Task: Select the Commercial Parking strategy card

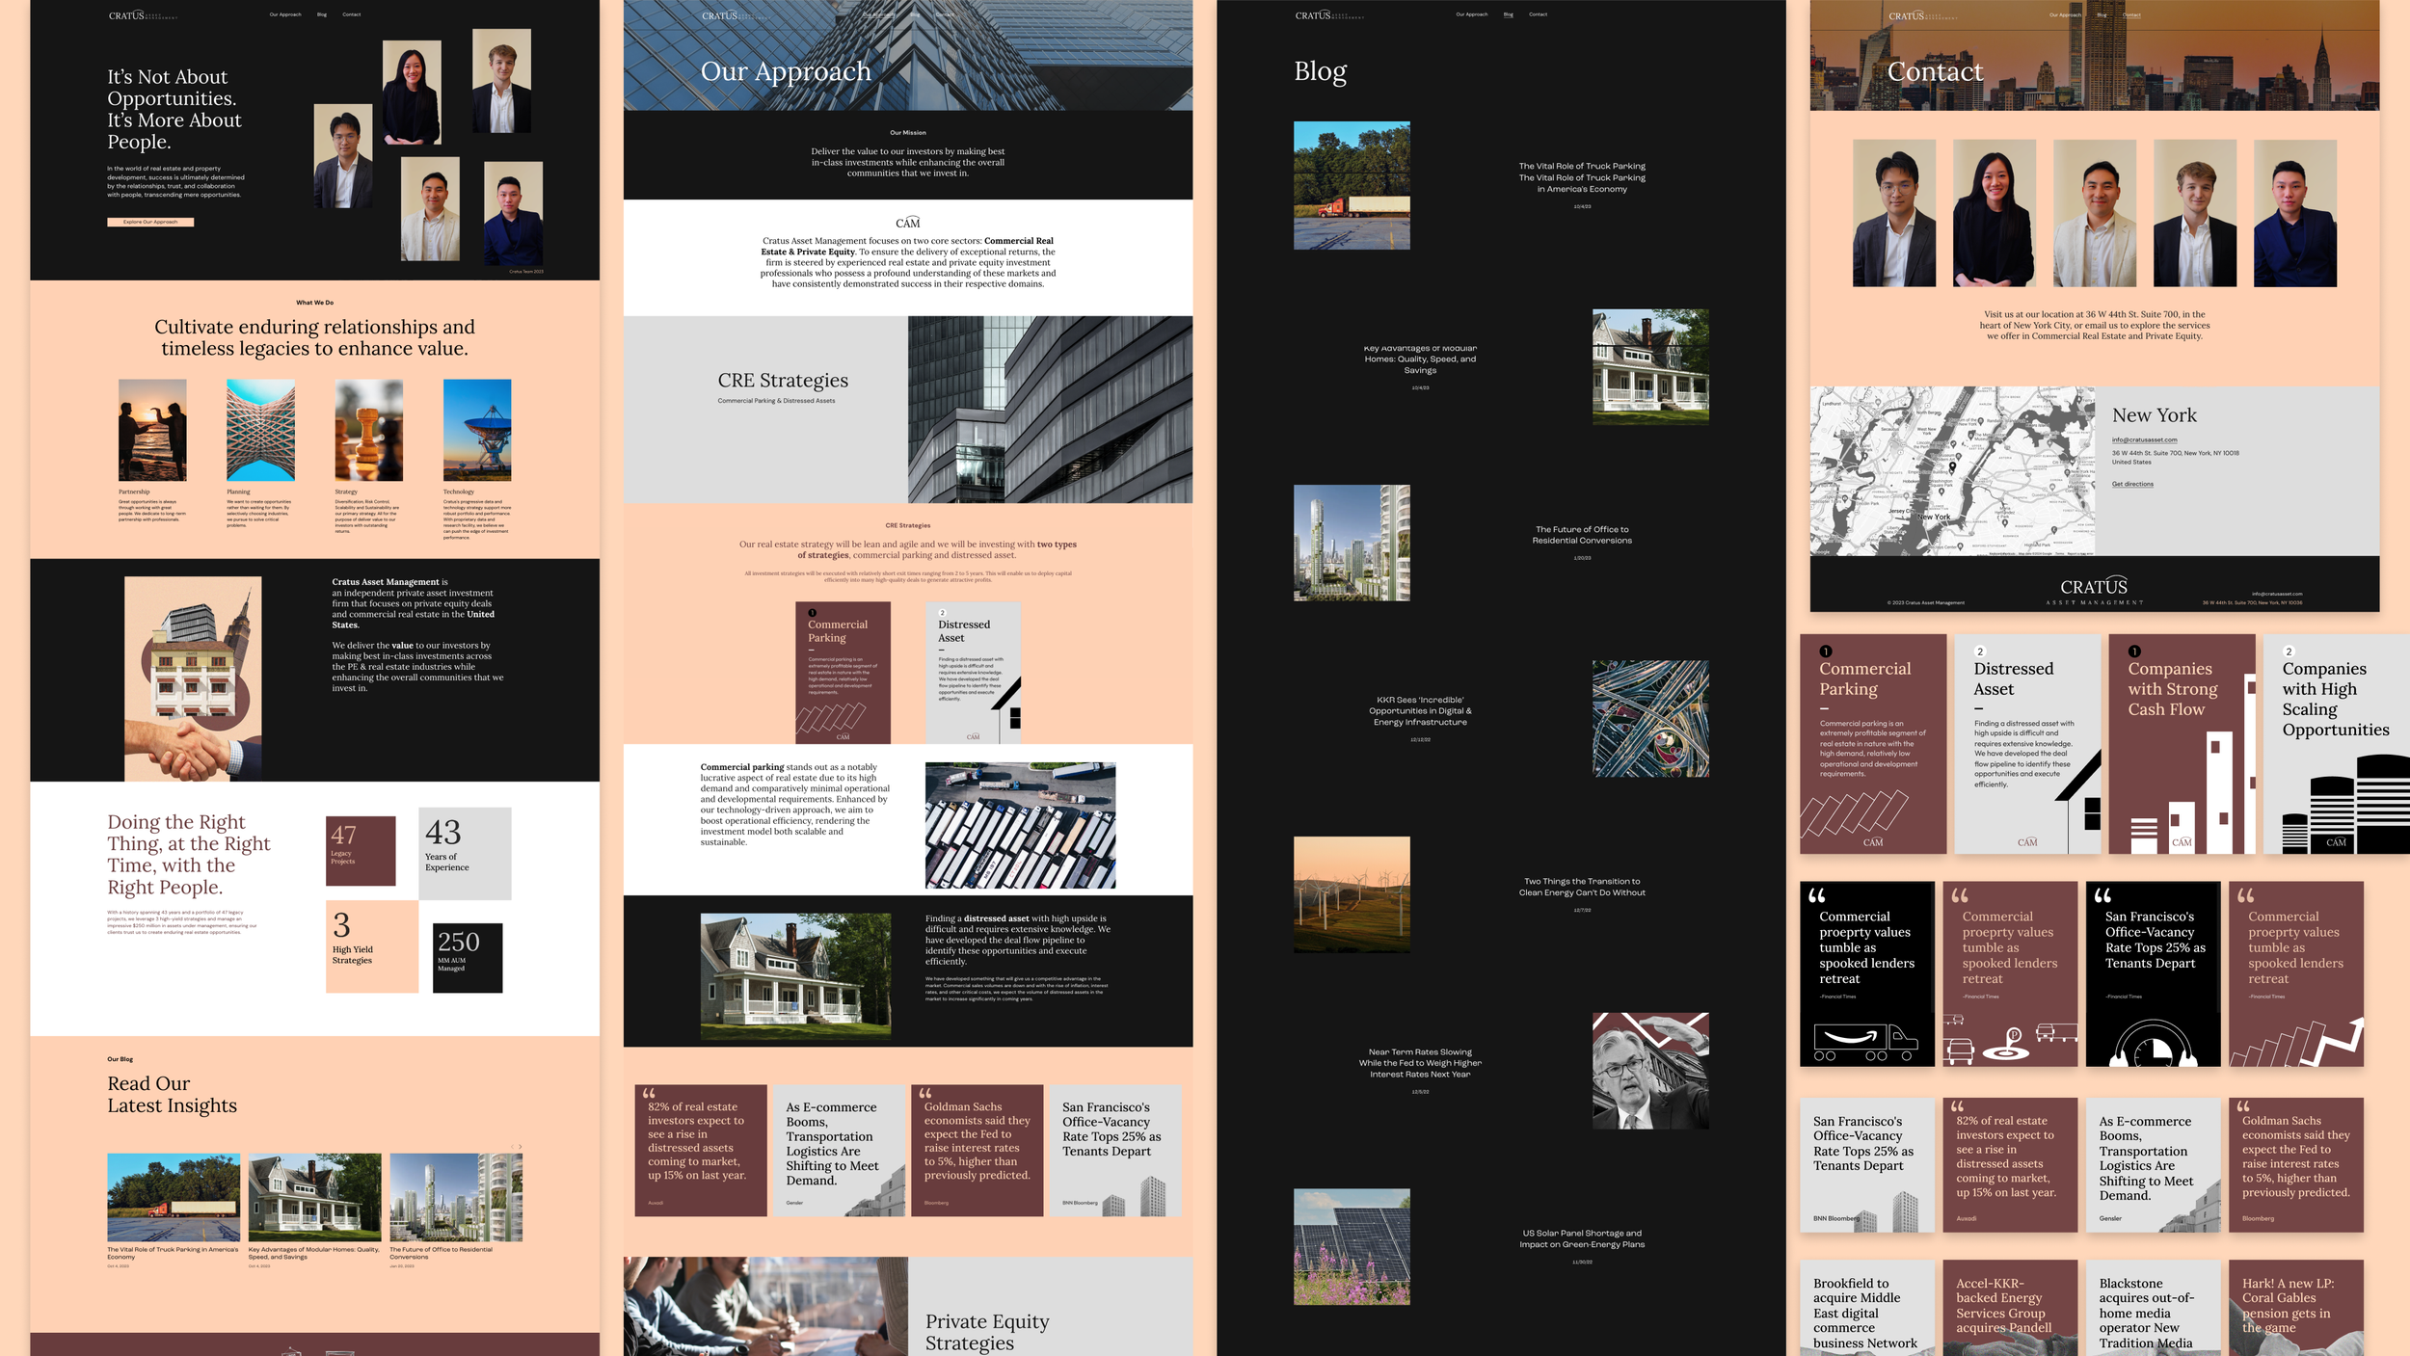Action: click(x=843, y=672)
